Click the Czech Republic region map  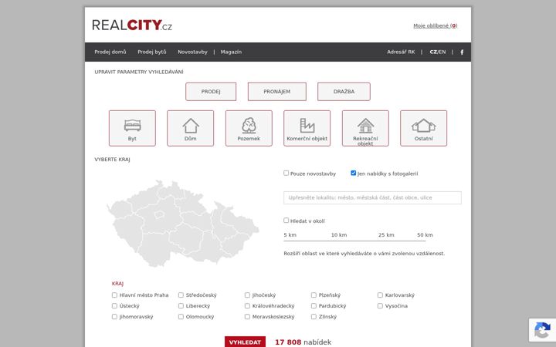point(183,223)
